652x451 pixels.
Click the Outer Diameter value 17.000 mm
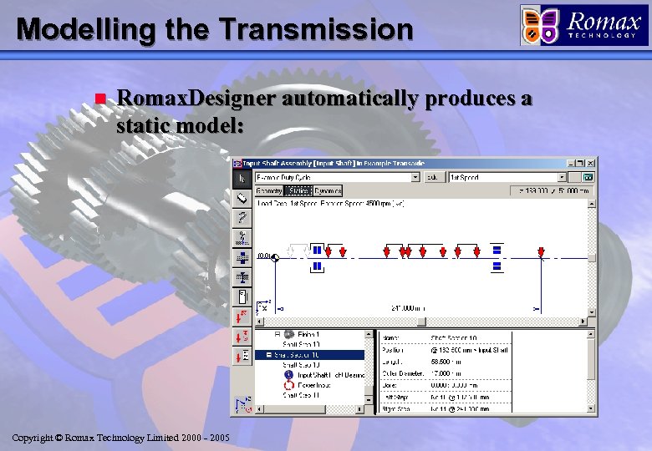pyautogui.click(x=446, y=373)
